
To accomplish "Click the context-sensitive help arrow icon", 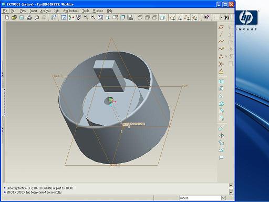I will tap(206, 17).
